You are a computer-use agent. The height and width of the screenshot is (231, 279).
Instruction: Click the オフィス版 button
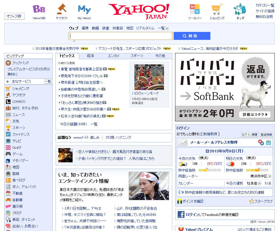tap(15, 16)
